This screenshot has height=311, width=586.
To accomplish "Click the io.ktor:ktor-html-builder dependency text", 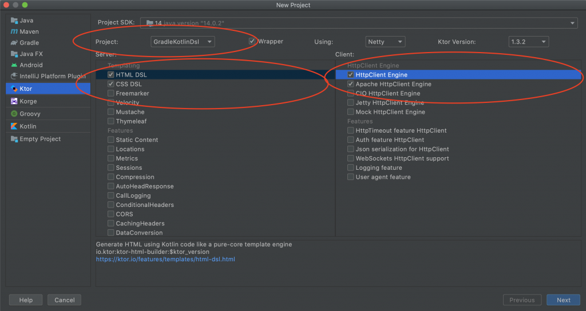I will tap(152, 252).
